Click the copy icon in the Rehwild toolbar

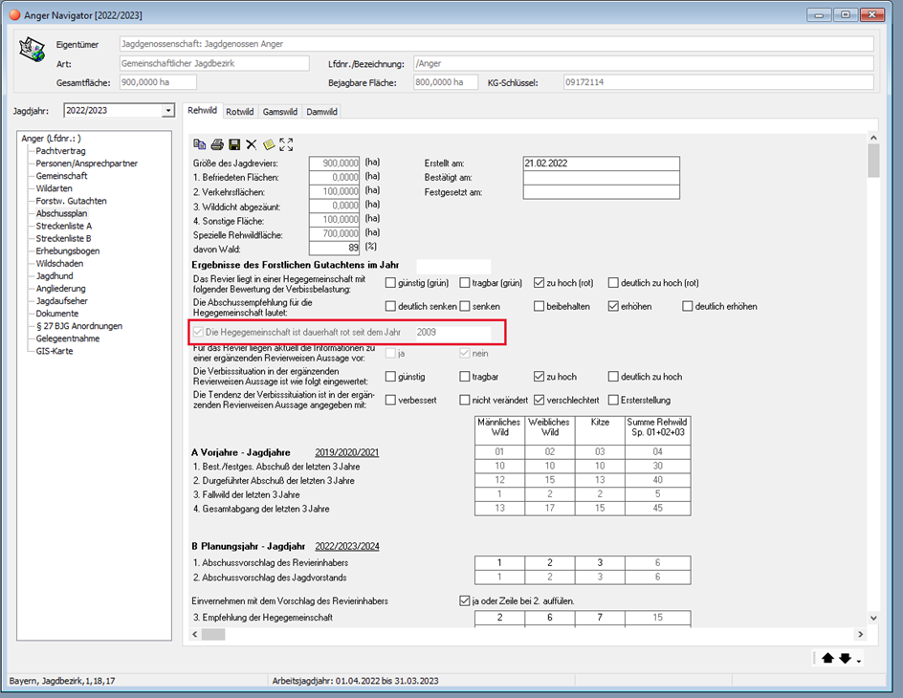click(200, 144)
